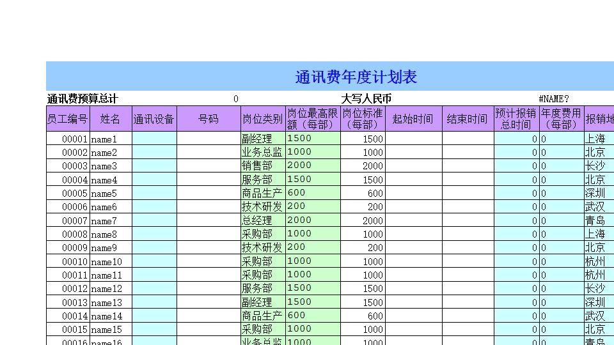This screenshot has width=614, height=345.
Task: Select the 年度费用（每部） header
Action: (562, 119)
